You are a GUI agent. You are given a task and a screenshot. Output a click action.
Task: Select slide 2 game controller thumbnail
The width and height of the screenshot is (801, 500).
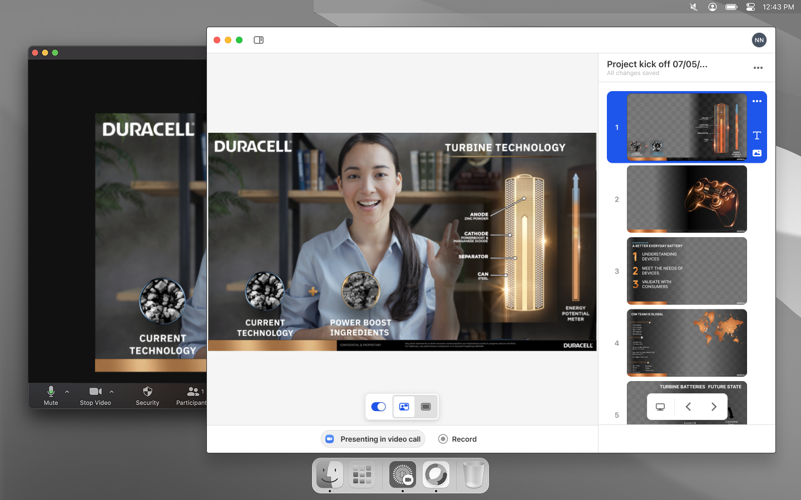(687, 199)
